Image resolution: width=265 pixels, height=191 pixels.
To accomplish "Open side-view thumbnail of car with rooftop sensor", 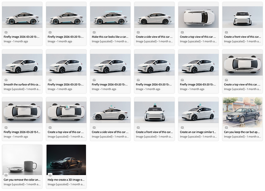I will pos(110,112).
